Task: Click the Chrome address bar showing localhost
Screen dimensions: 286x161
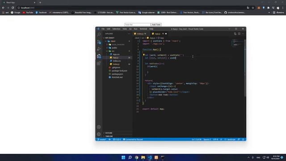Action: point(131,8)
